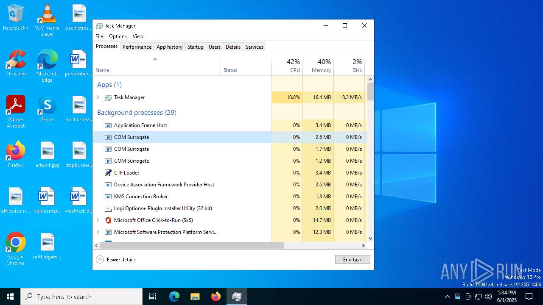
Task: Select the Google Chrome desktop icon
Action: pos(16,249)
